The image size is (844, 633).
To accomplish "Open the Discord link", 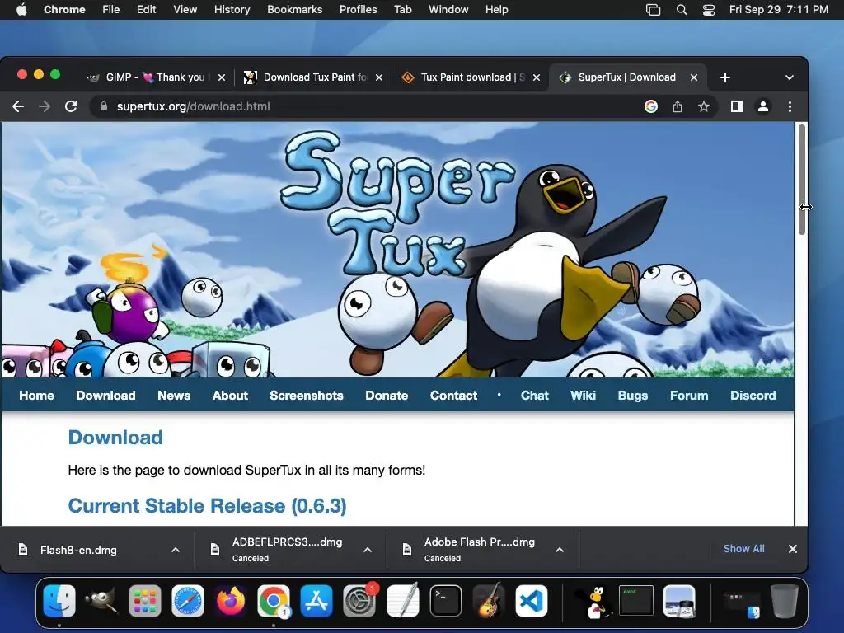I will [x=753, y=396].
